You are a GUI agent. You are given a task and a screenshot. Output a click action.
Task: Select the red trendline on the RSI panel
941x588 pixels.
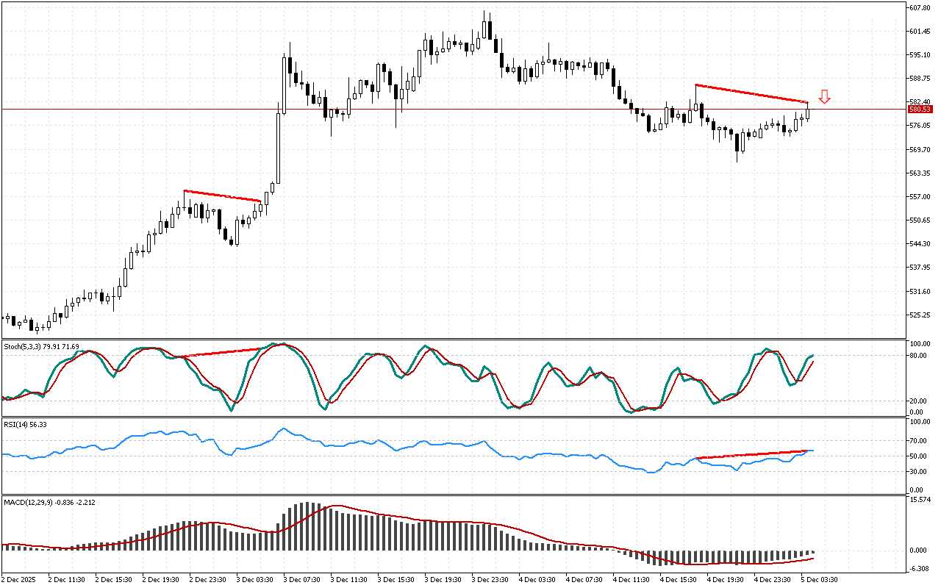[x=751, y=454]
